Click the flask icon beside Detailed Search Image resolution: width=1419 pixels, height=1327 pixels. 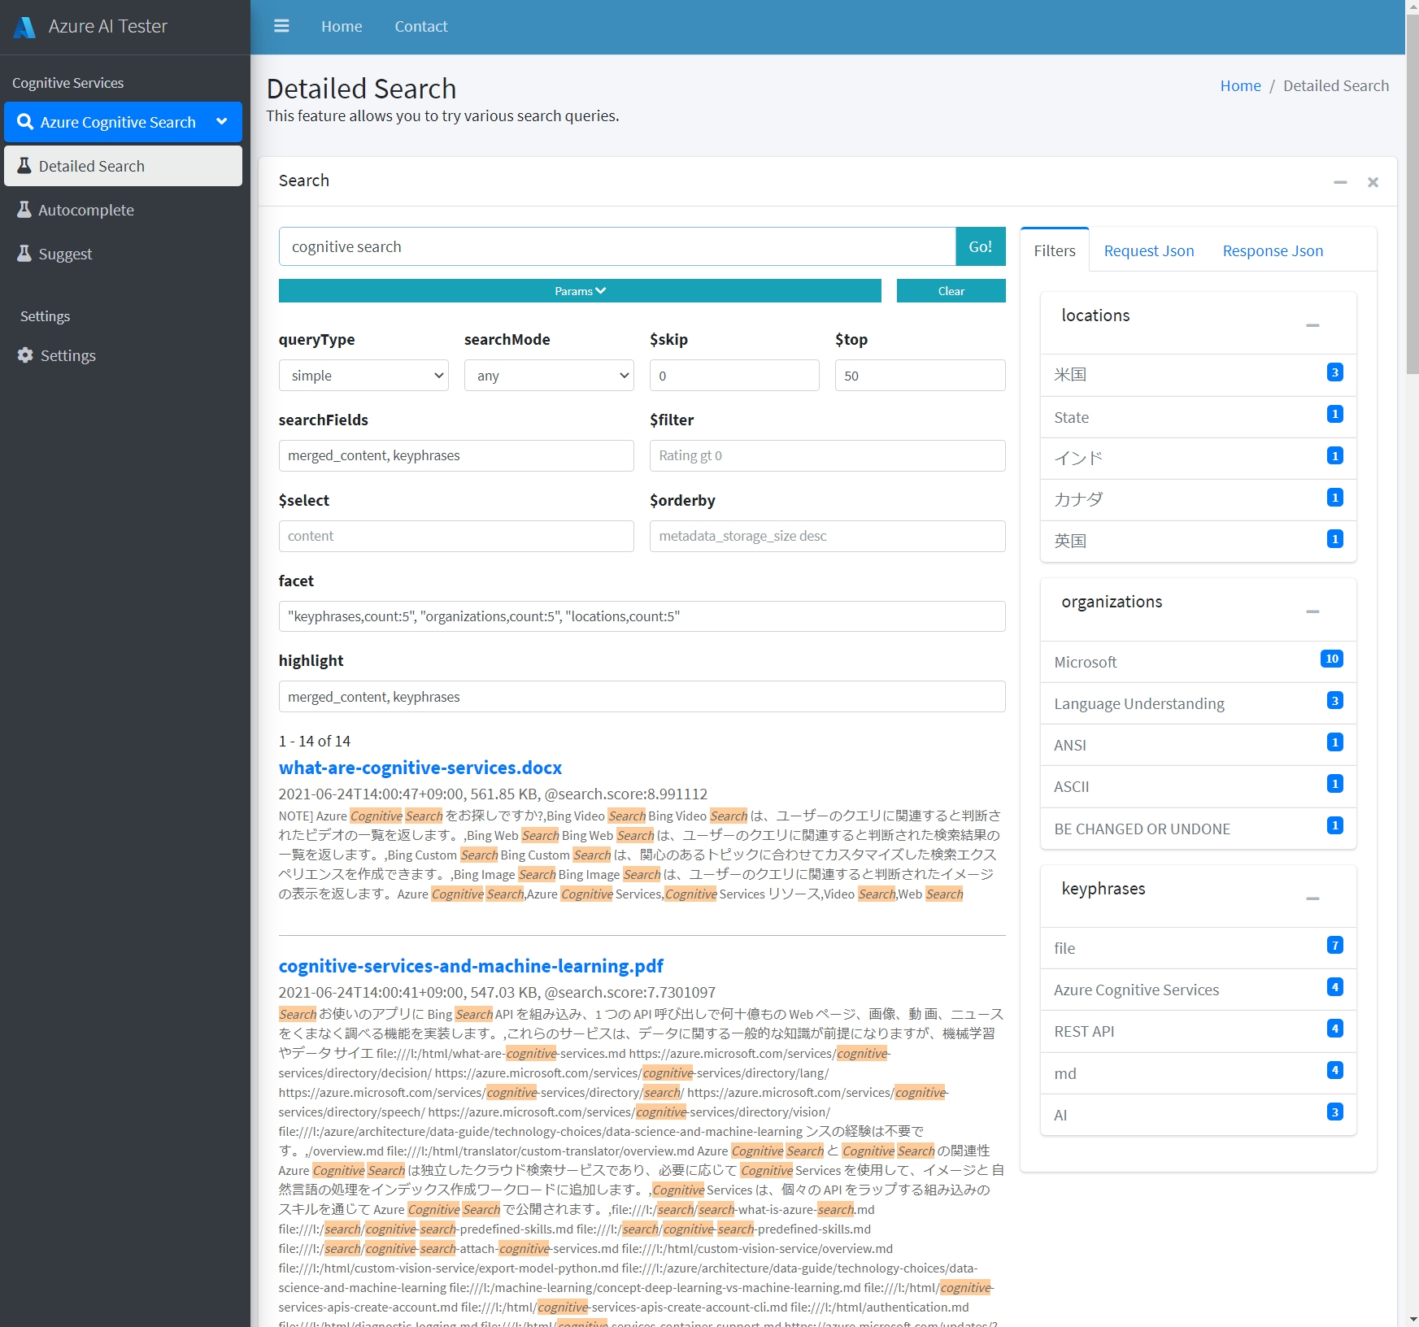[24, 166]
